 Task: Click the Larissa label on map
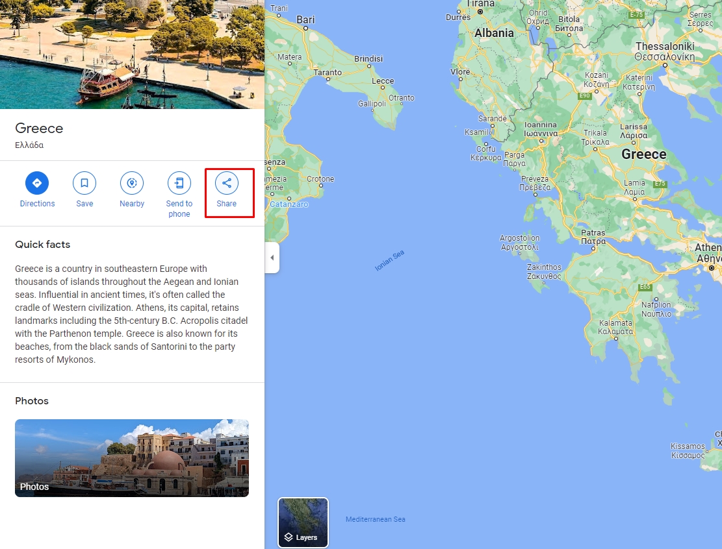point(634,131)
